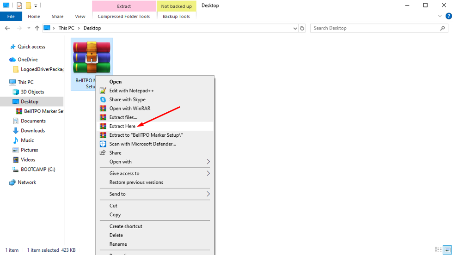This screenshot has width=453, height=255.
Task: Open the File menu button
Action: click(11, 17)
